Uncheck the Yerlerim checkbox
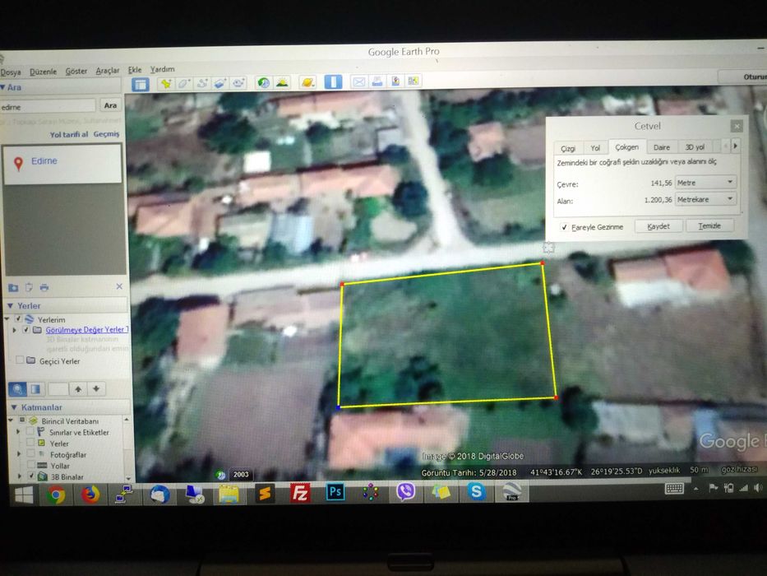Screen dimensions: 767x576 click(19, 319)
